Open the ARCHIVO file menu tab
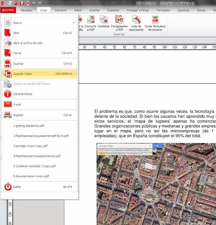 8,10
